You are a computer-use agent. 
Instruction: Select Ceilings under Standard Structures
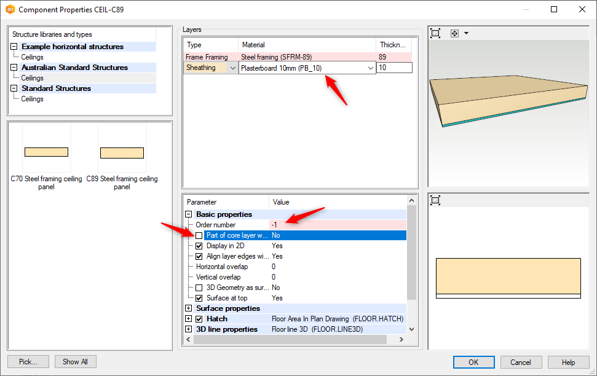32,99
